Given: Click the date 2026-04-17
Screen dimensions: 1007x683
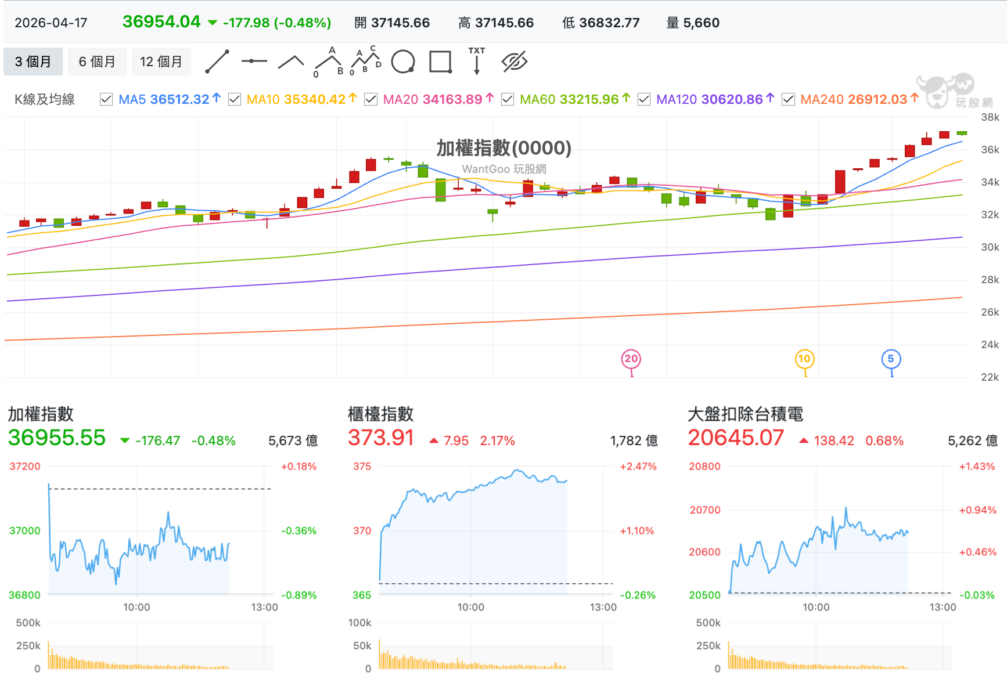Looking at the screenshot, I should coord(51,23).
